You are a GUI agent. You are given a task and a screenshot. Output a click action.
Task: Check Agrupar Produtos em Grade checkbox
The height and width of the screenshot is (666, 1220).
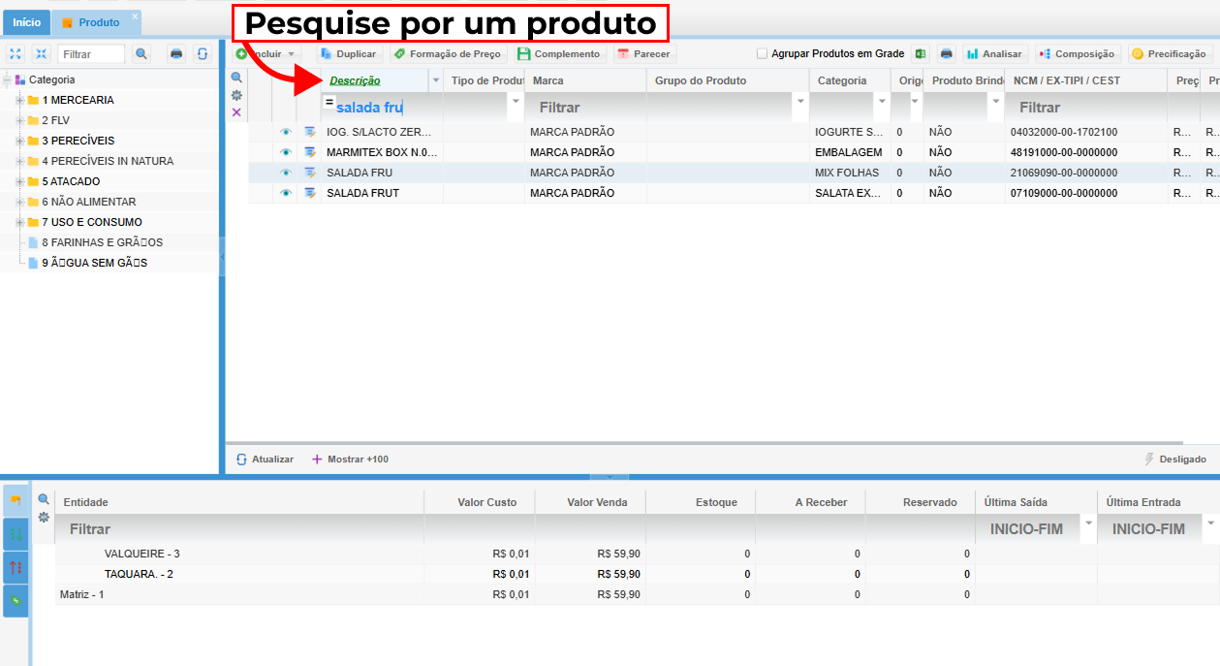[x=762, y=54]
